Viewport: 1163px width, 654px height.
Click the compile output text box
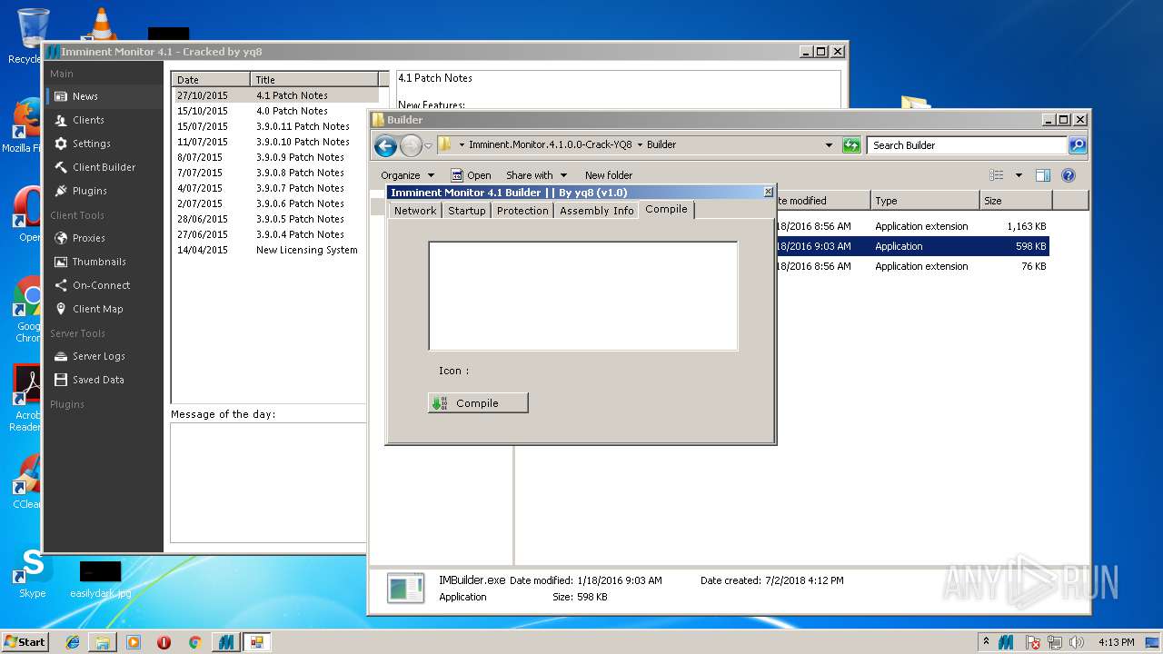(x=583, y=295)
